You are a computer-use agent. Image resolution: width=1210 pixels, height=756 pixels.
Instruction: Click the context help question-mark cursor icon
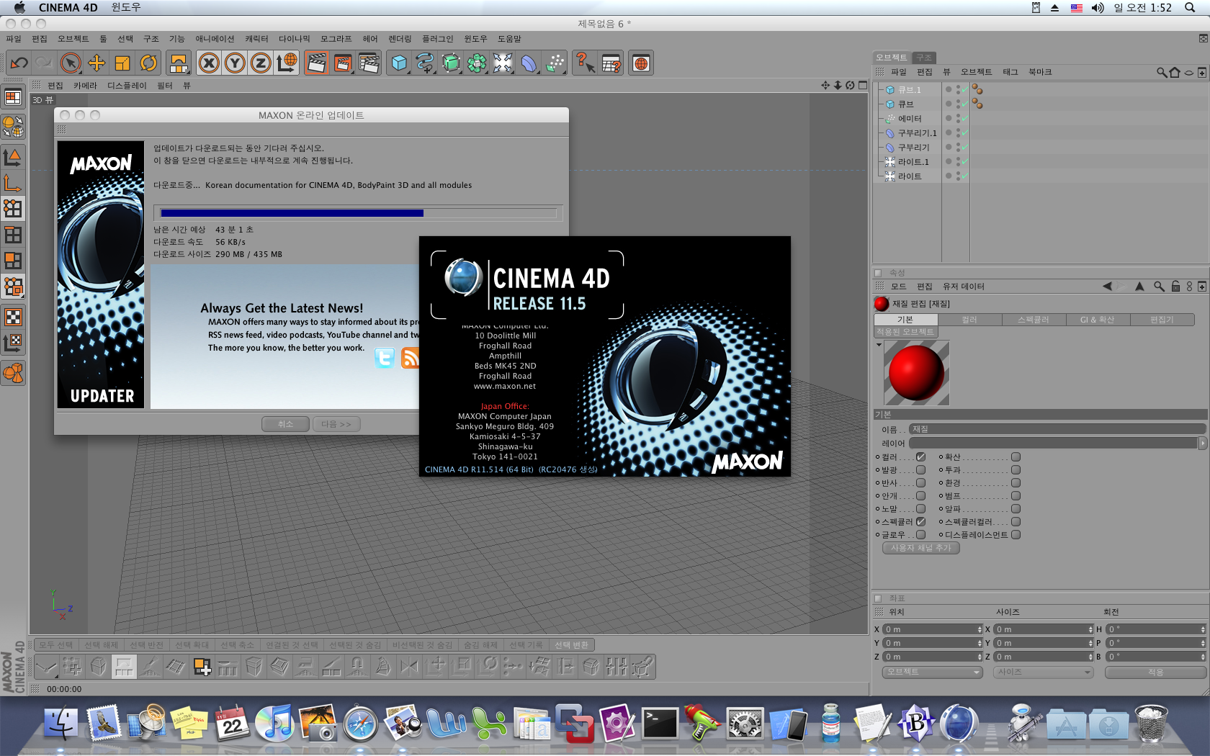(x=584, y=63)
